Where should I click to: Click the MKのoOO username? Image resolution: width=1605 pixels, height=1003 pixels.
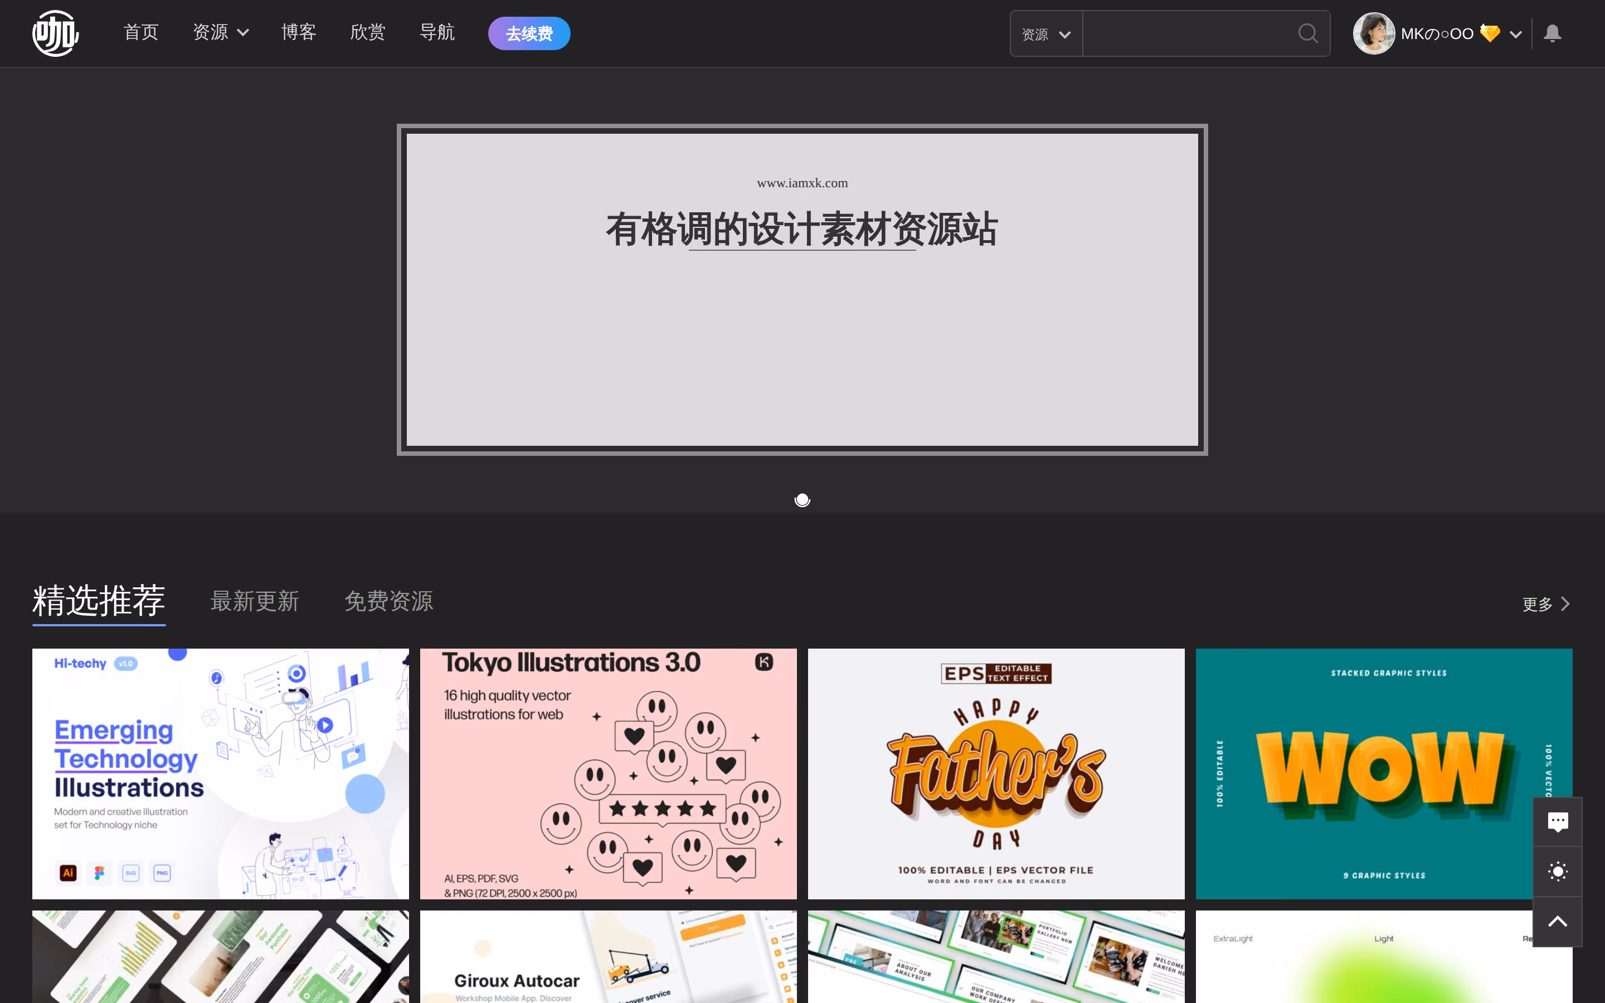tap(1437, 34)
